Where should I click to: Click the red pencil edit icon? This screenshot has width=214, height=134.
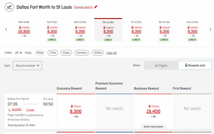pyautogui.click(x=96, y=7)
